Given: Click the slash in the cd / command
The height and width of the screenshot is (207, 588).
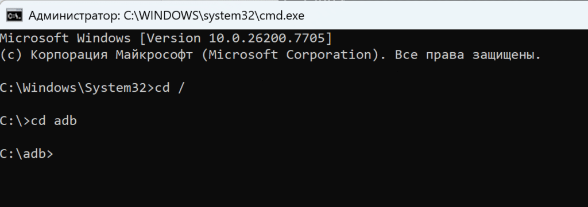Looking at the screenshot, I should tap(181, 88).
